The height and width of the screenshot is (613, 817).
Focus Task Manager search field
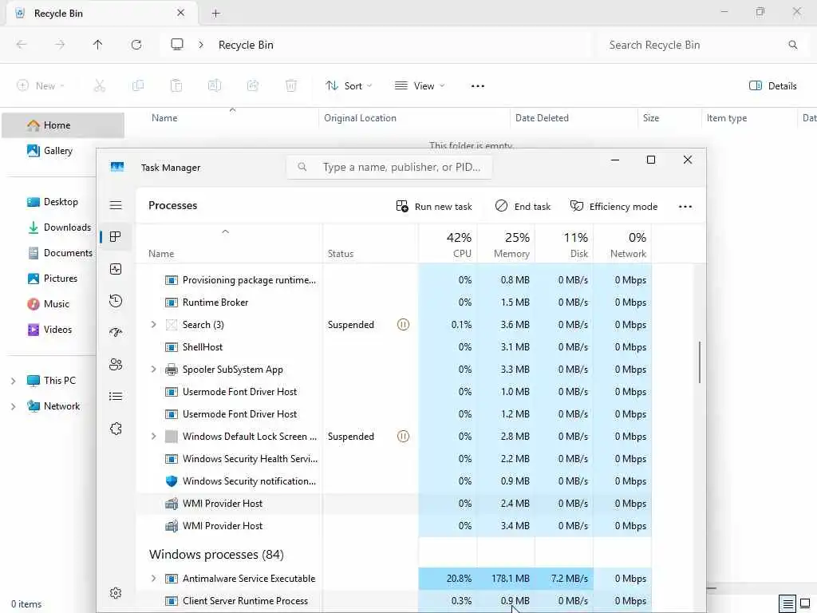tap(389, 168)
